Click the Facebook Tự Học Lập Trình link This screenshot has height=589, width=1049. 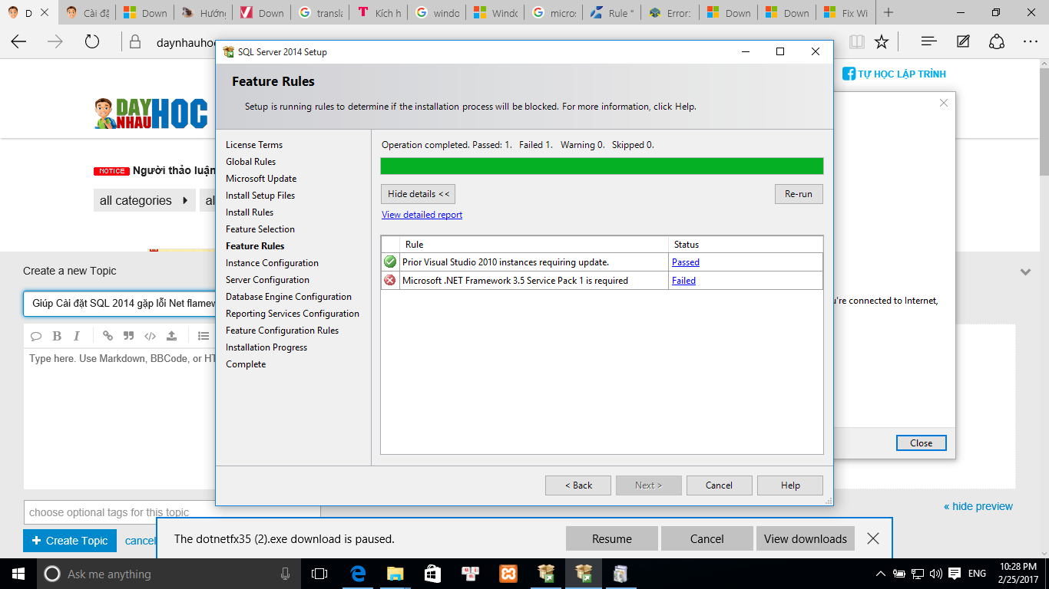point(895,74)
